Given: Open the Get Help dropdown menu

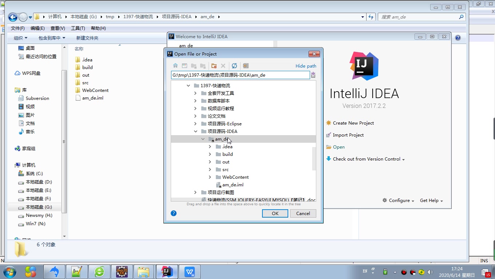Looking at the screenshot, I should pos(431,201).
